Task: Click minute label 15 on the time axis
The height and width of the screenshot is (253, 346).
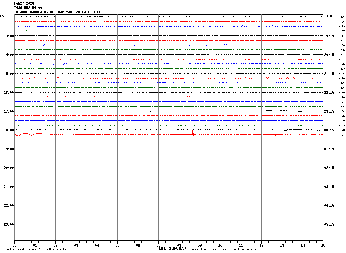Action: click(323, 245)
